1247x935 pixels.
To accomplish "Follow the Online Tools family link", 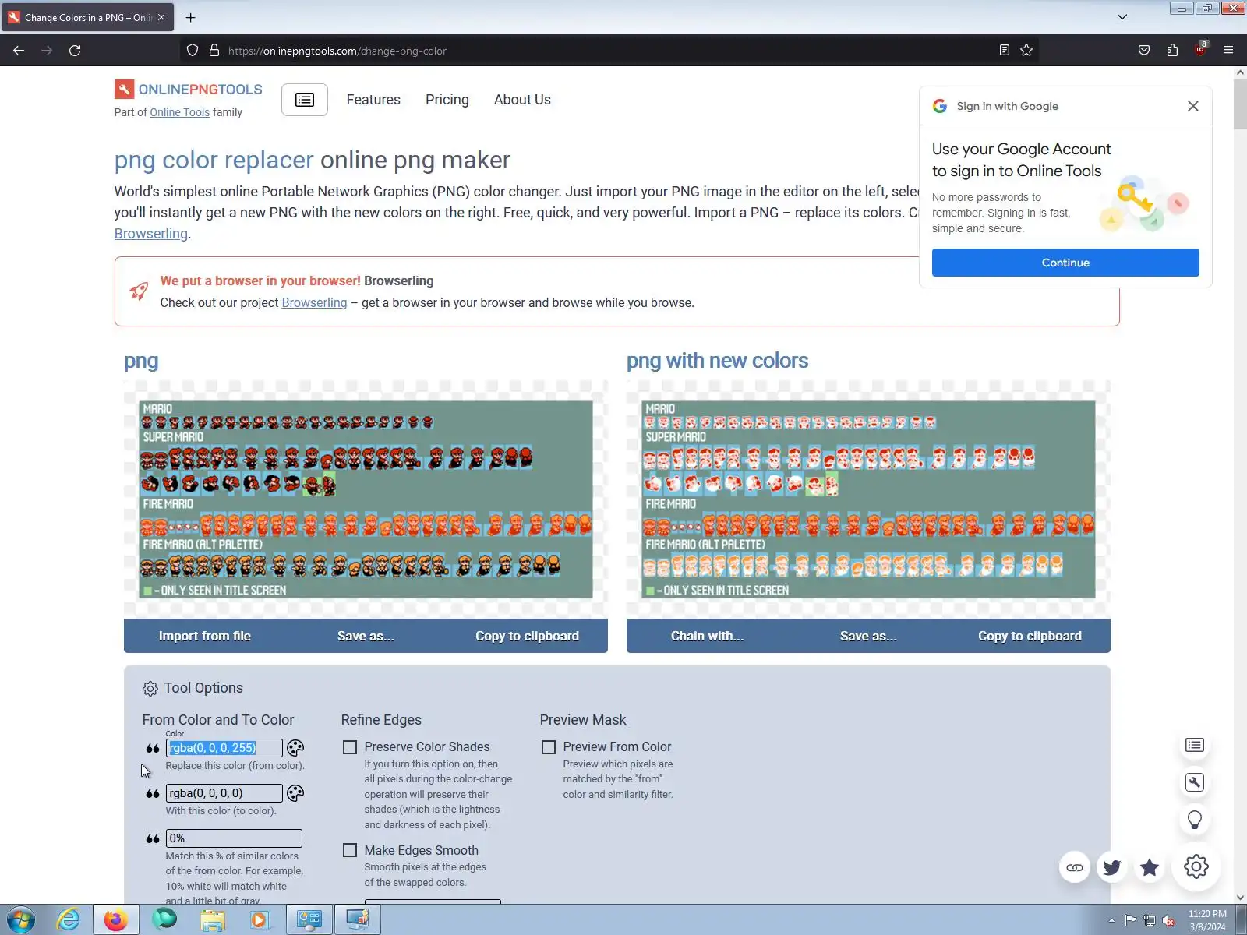I will point(179,112).
